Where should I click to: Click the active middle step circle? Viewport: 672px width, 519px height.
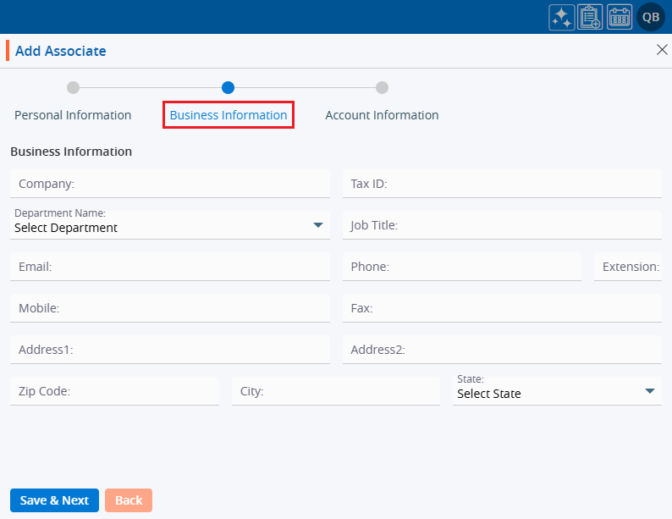click(228, 87)
